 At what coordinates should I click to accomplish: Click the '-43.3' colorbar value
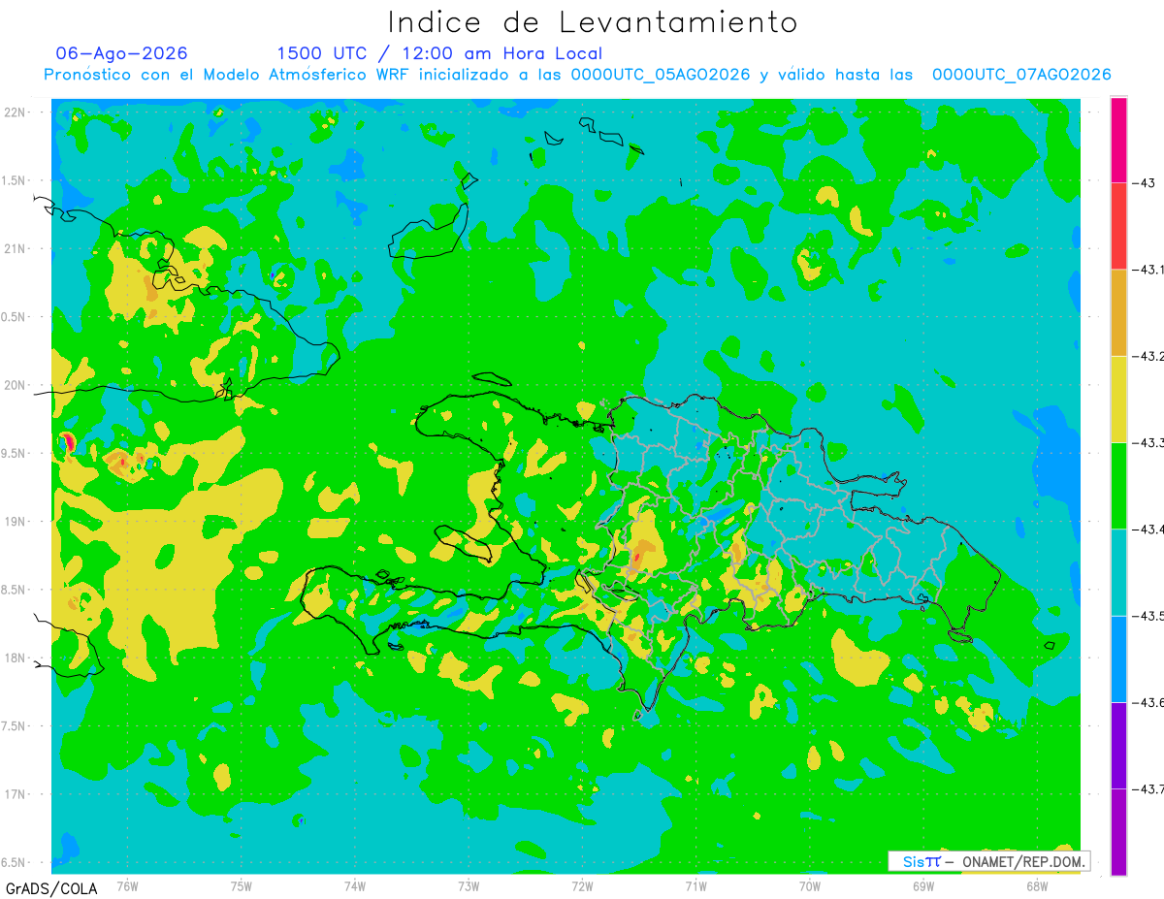1147,442
